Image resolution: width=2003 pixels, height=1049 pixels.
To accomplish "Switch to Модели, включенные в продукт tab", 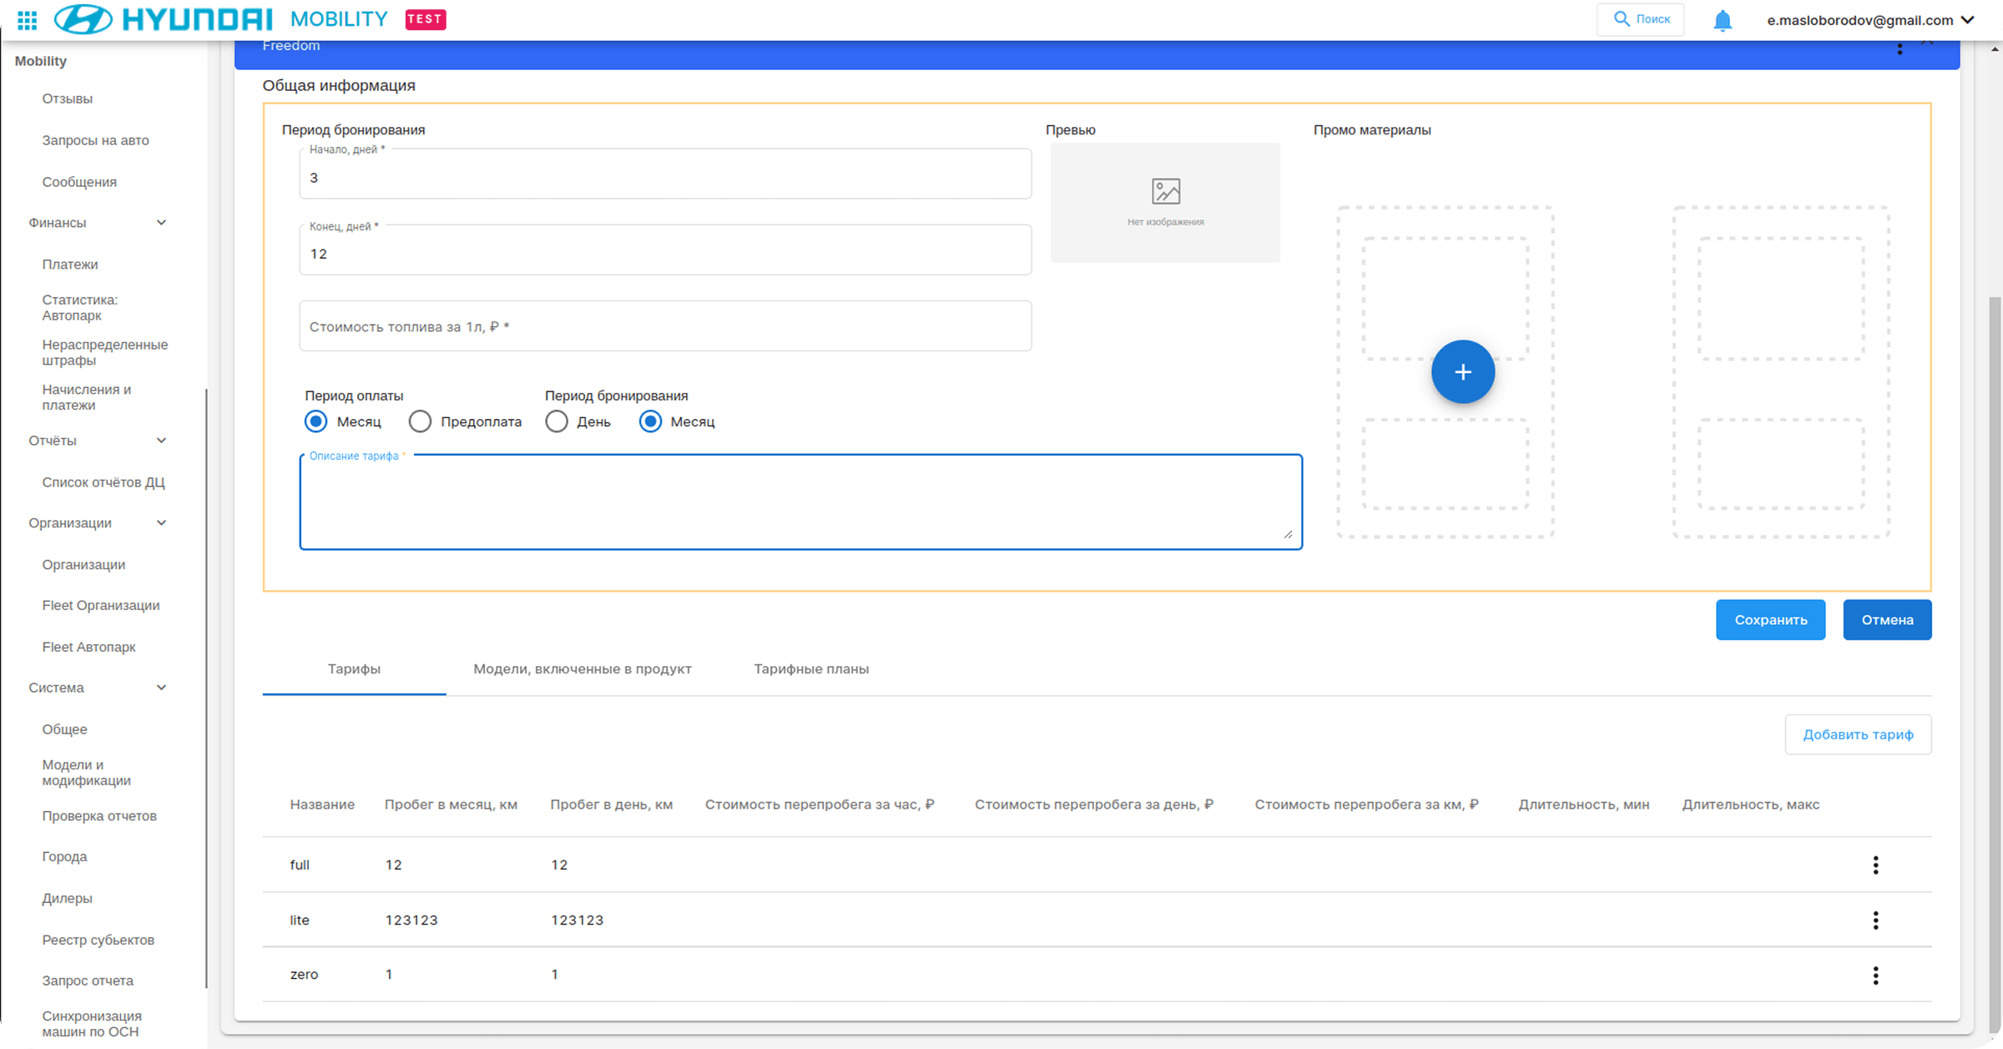I will [x=583, y=669].
